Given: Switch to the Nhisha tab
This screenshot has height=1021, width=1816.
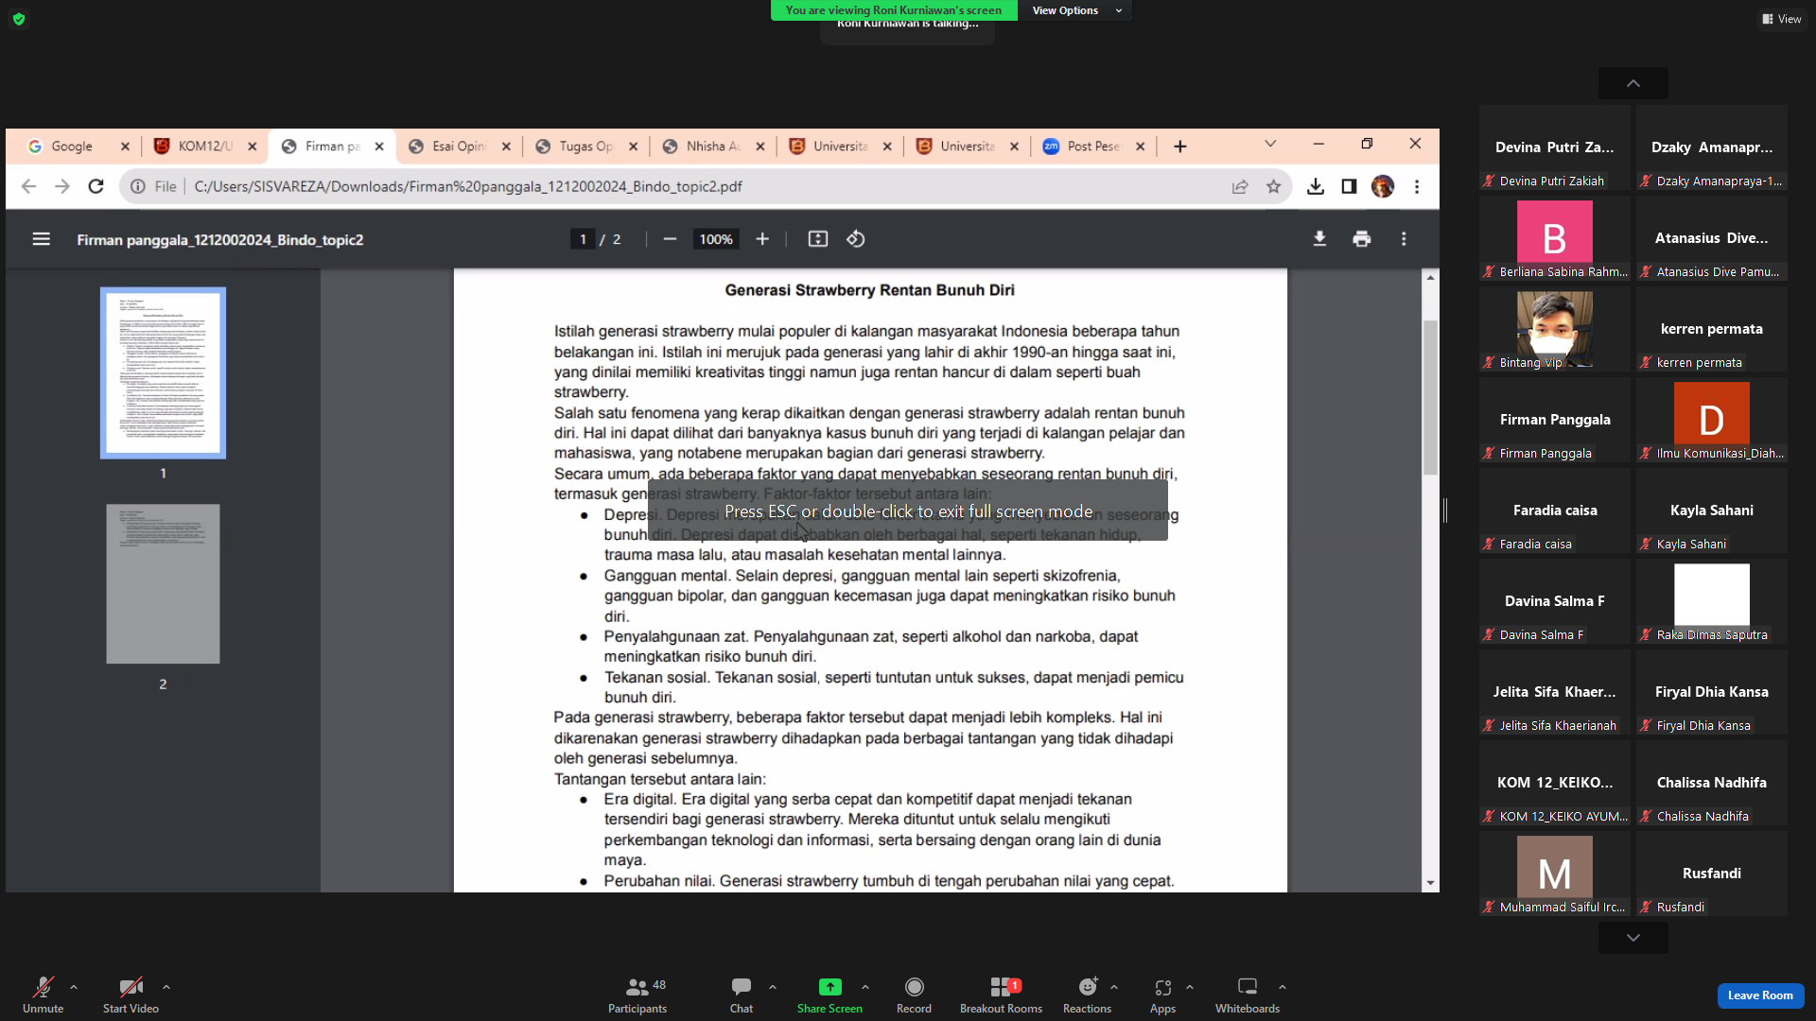Looking at the screenshot, I should click(714, 147).
